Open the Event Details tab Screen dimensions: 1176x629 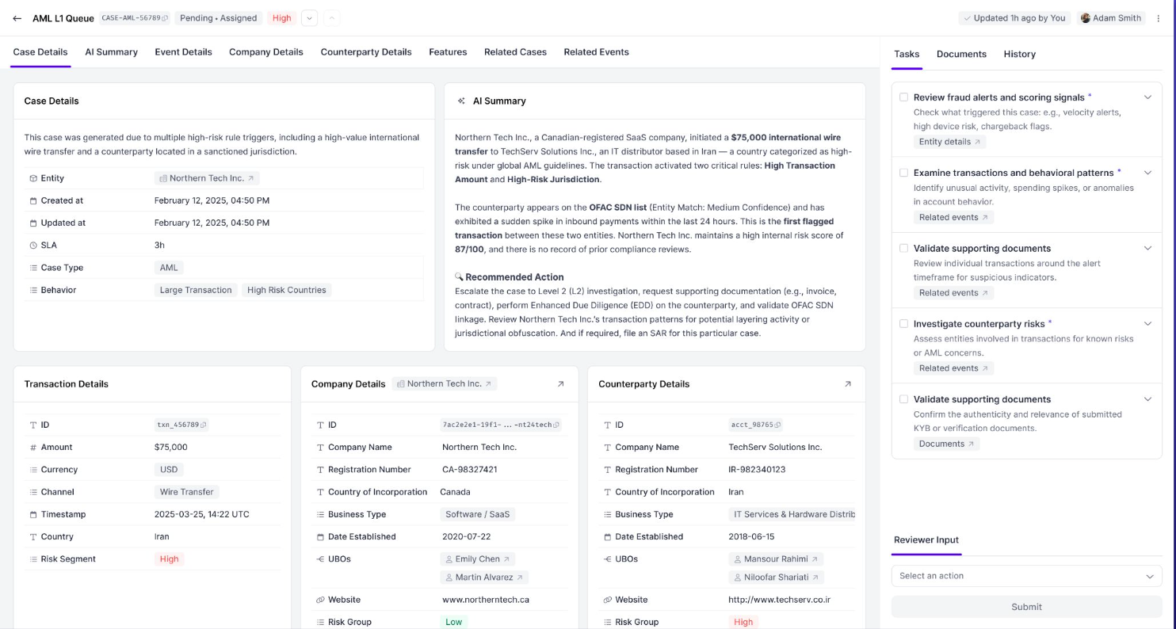[183, 52]
